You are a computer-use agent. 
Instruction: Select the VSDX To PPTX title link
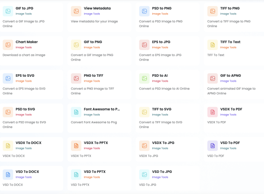click(x=96, y=143)
